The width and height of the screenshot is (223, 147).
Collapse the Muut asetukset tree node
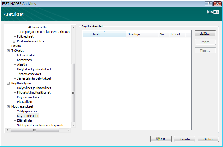(x=8, y=106)
